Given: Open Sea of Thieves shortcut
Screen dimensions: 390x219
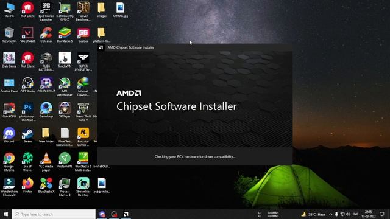Looking at the screenshot, I should click(x=27, y=162).
